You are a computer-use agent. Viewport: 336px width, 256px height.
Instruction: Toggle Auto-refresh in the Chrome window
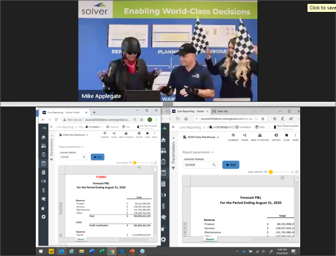(135, 163)
